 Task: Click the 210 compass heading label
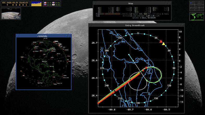coord(120,98)
